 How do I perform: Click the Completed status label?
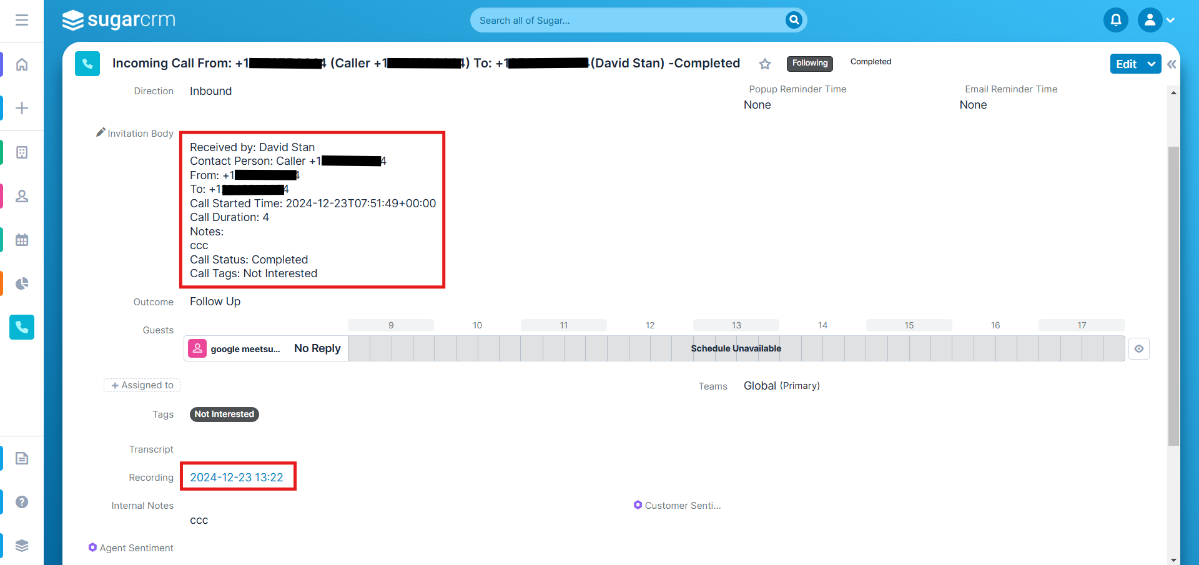tap(871, 62)
